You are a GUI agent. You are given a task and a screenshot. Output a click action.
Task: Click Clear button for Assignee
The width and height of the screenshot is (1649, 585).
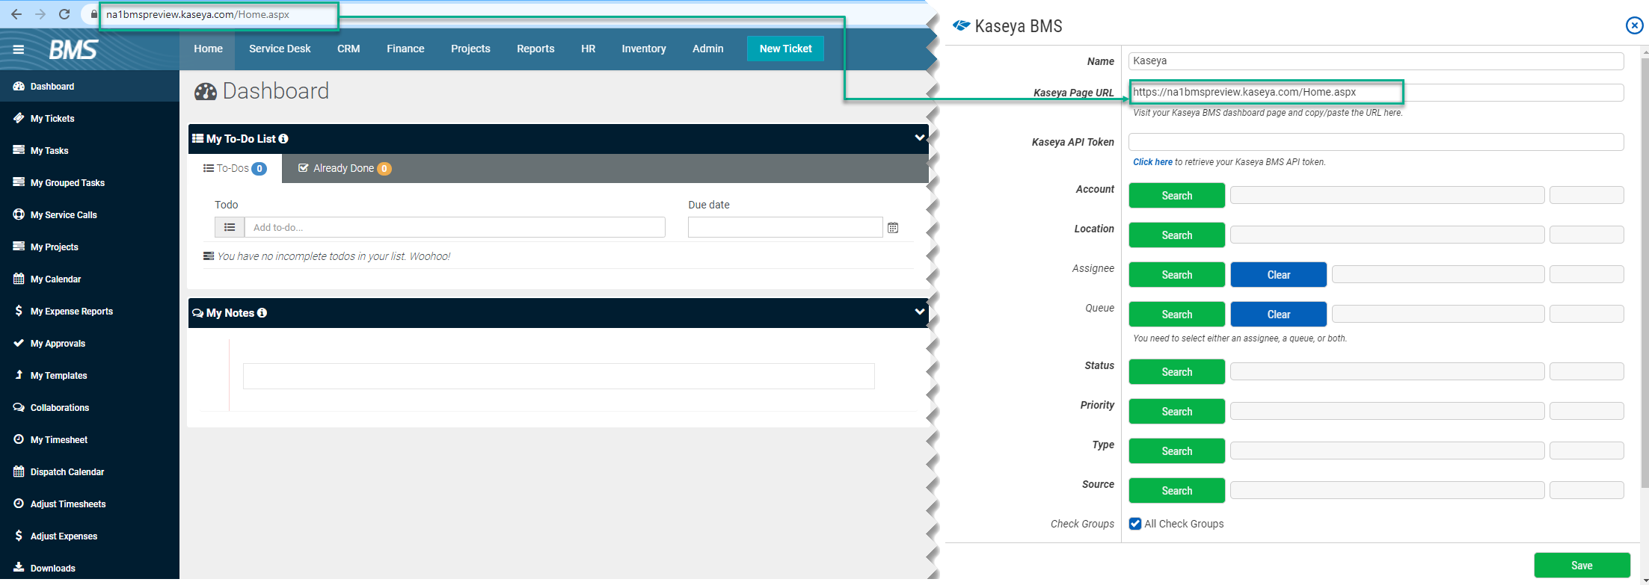point(1279,275)
